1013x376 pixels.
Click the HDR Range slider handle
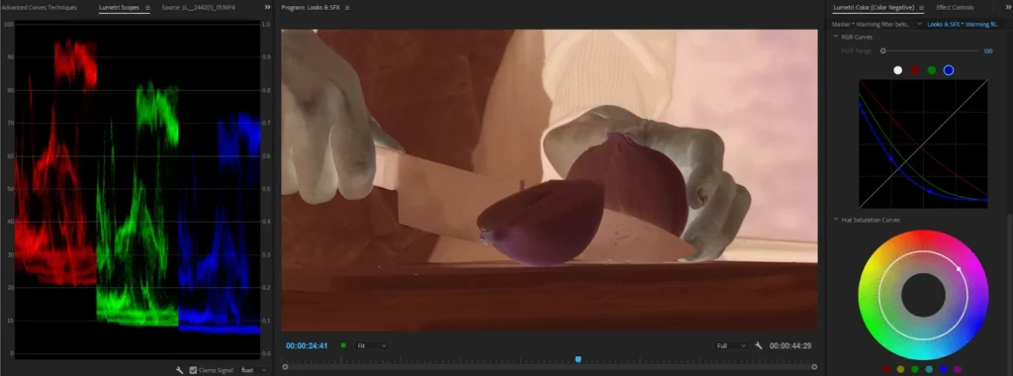click(x=883, y=50)
